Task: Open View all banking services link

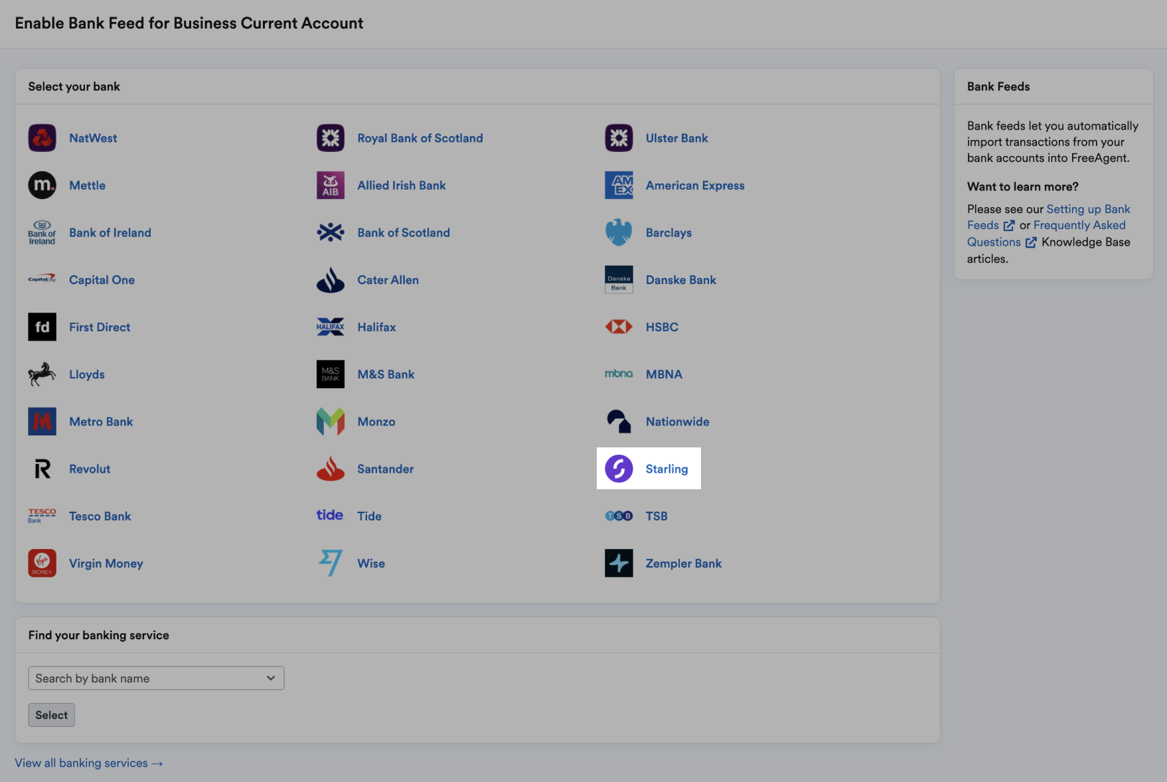Action: [89, 763]
